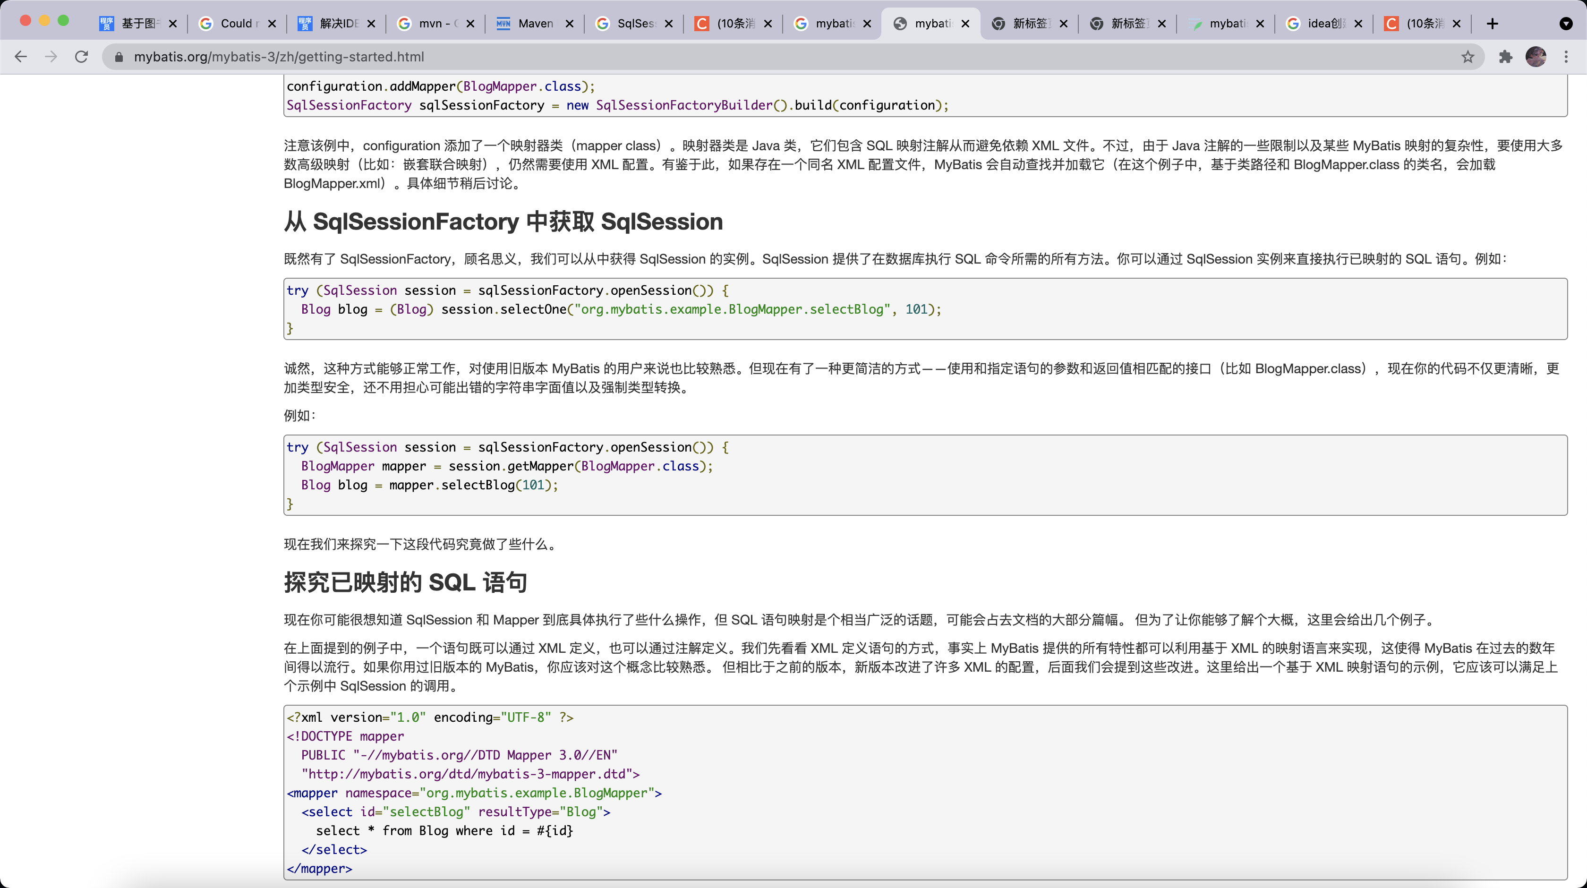Expand the tab search dropdown arrow
The image size is (1587, 888).
1565,24
